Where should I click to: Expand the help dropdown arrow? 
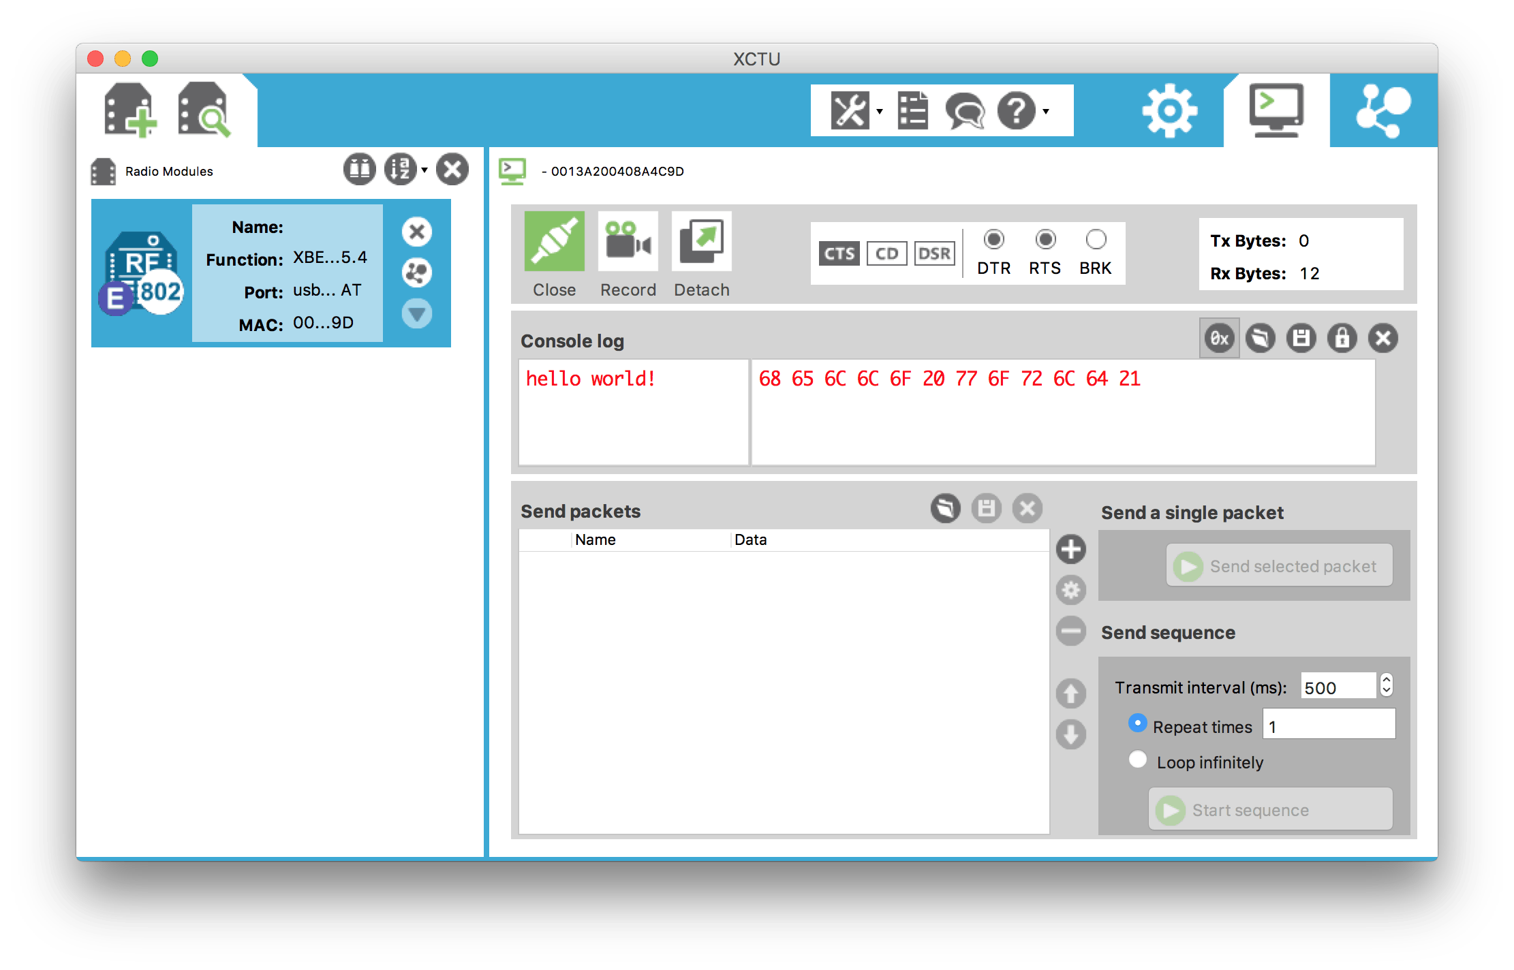[x=1046, y=111]
